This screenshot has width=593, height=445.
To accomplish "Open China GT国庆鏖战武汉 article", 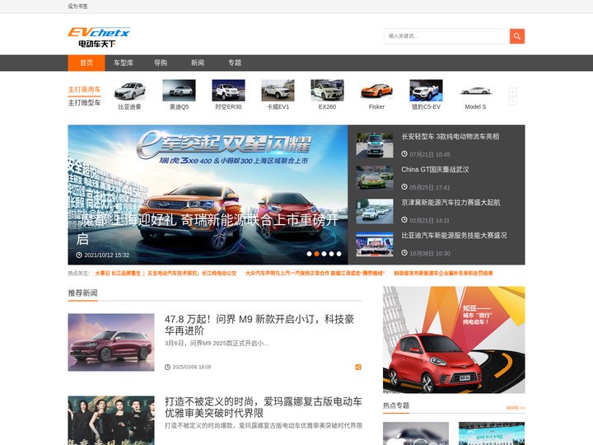I will point(435,170).
